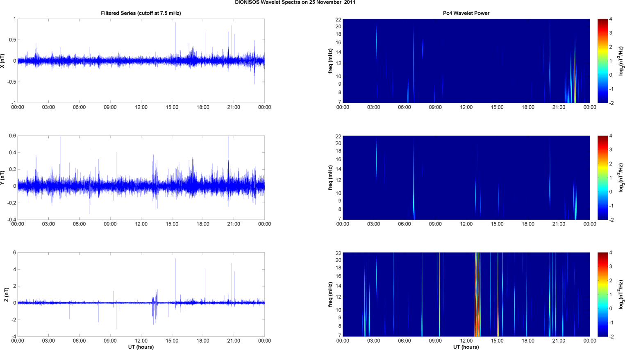This screenshot has height=350, width=625.
Task: Click the '6' tick on Z (nT) axis
Action: click(x=14, y=252)
